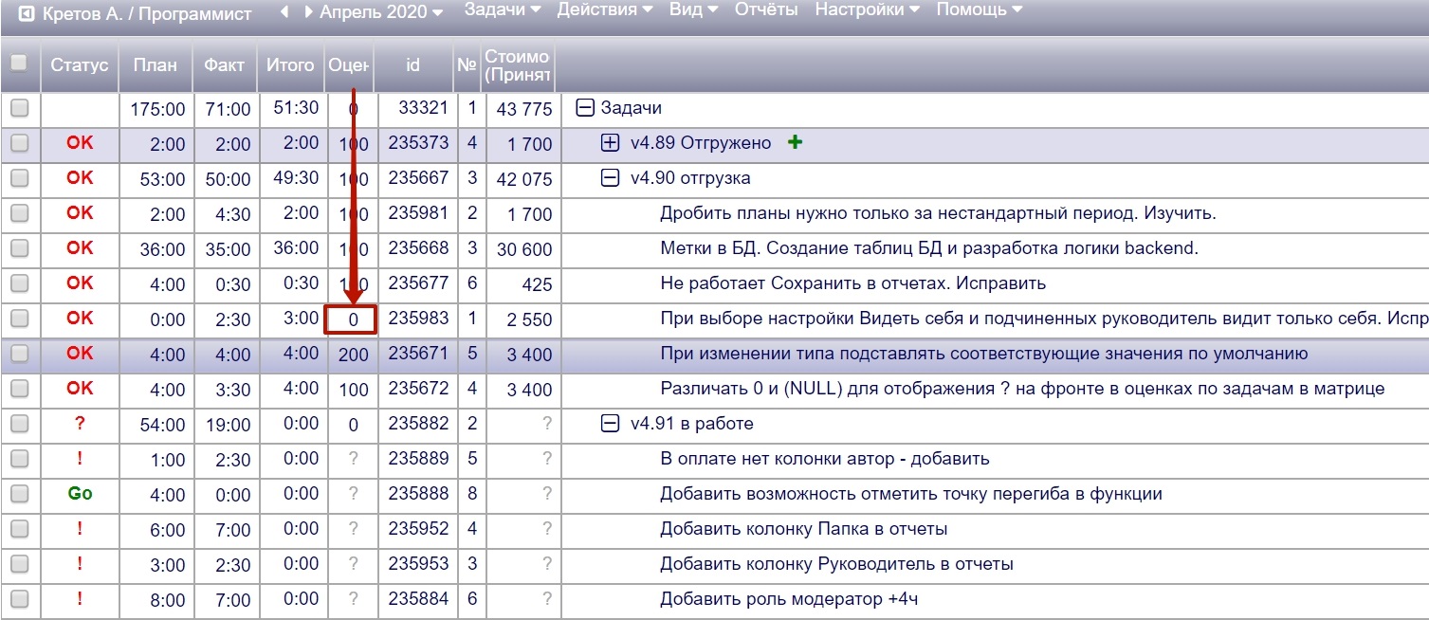
Task: Collapse the v4.91 в работе group
Action: tap(611, 424)
